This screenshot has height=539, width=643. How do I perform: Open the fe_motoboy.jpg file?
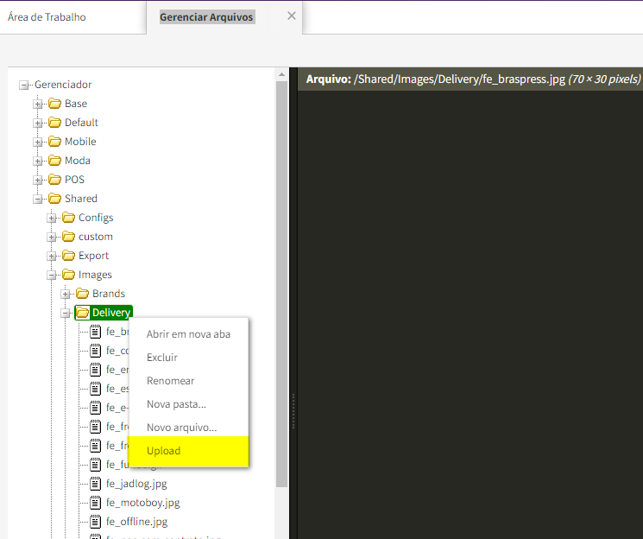(x=142, y=503)
